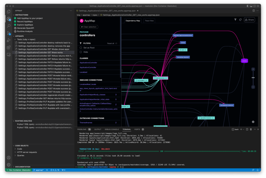Open the Search view in activity bar
The width and height of the screenshot is (266, 178).
[9, 26]
